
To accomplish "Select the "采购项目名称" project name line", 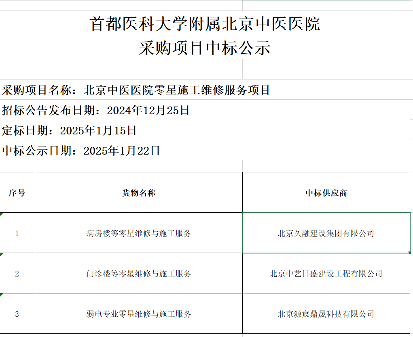I will tap(205, 90).
